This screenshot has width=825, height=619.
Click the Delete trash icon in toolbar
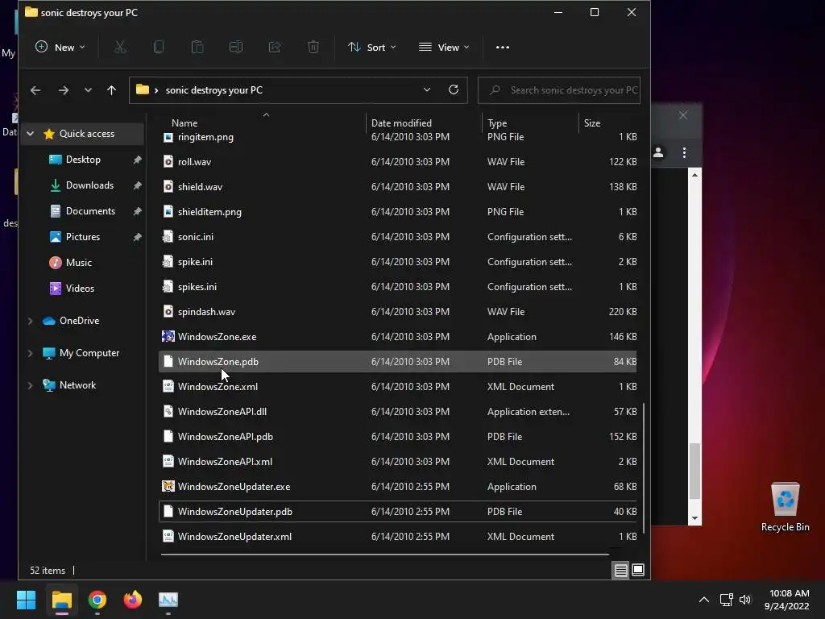313,48
